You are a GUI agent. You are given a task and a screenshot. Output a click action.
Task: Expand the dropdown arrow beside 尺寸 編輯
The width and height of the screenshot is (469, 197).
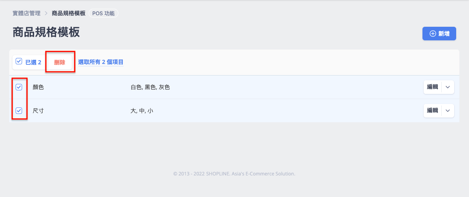[x=448, y=111]
